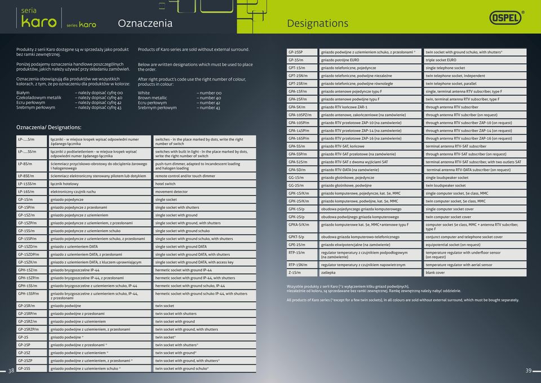Click code cell 'GPKT-S/p'

tap(302, 237)
